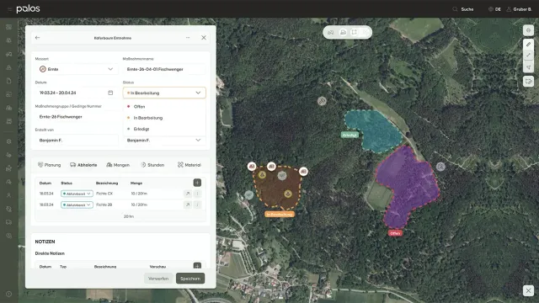Image resolution: width=539 pixels, height=303 pixels.
Task: Click the three-dot menu in panel header
Action: coord(188,38)
